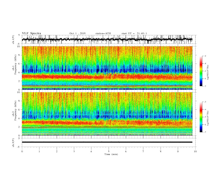220x170 pixels.
Task: Click the date label 'Oct. 1, 2018'
Action: coord(77,33)
